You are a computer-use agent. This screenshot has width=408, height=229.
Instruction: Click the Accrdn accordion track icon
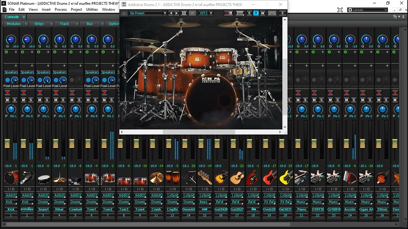pos(350,177)
